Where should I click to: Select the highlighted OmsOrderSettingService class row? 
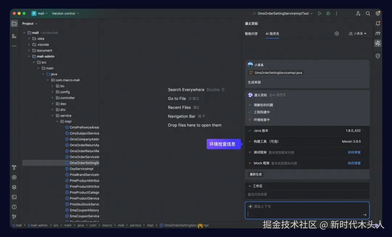(x=61, y=163)
